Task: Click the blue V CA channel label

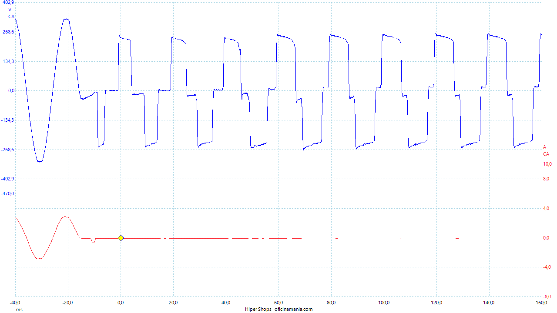Action: point(11,13)
